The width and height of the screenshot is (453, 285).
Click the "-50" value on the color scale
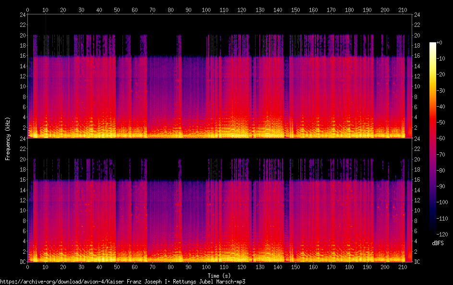[x=441, y=122]
